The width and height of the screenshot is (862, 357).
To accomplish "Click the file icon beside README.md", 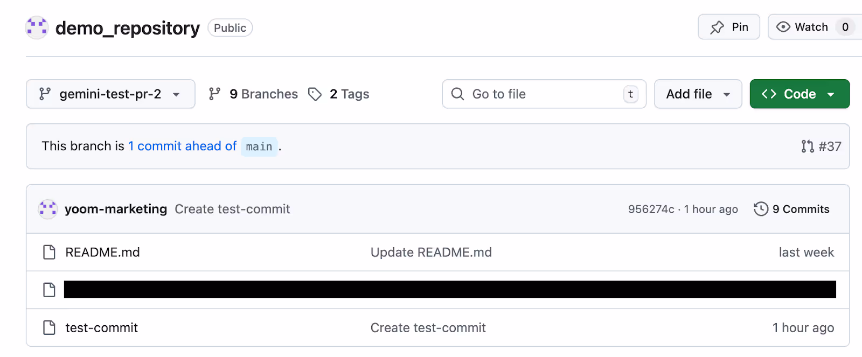I will [49, 252].
